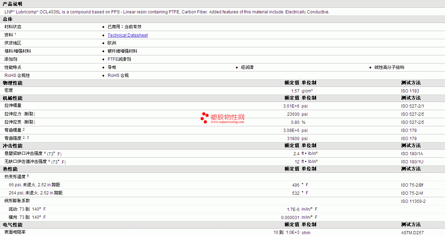Screen dimensions: 445x236
Task: Click the 3.09E+6 flexural modulus value
Action: [291, 131]
